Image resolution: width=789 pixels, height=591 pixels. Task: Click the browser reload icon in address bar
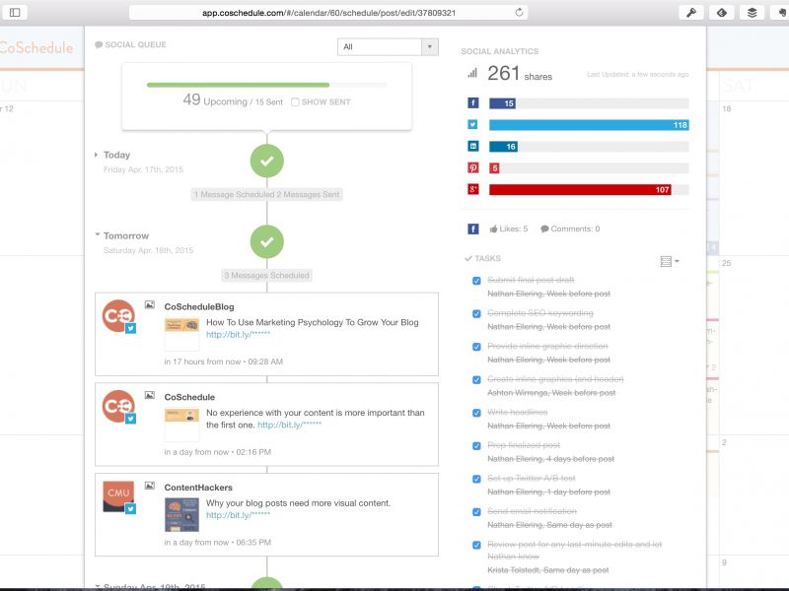520,13
